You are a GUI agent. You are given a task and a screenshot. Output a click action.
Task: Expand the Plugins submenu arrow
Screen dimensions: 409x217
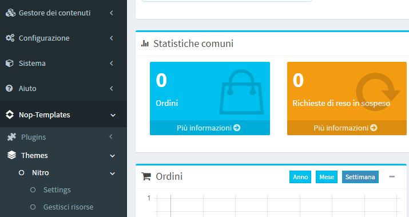pyautogui.click(x=111, y=137)
